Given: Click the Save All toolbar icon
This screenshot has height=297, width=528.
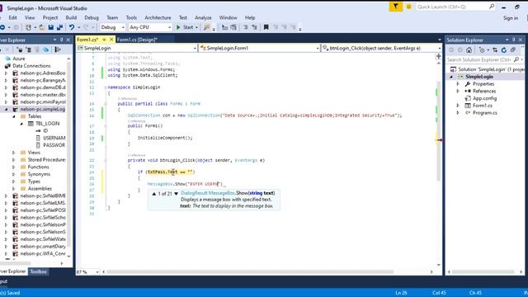Looking at the screenshot, I should pyautogui.click(x=60, y=27).
